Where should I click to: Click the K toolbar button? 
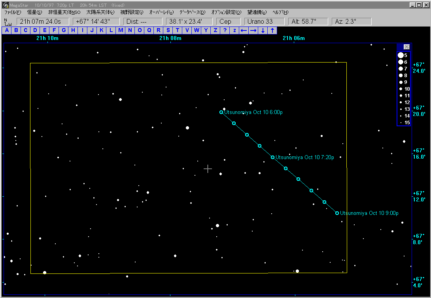coord(102,30)
